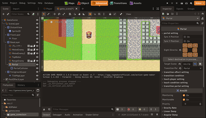Select down arrow in Eight Direction grid
206x118 pixels.
[190, 55]
